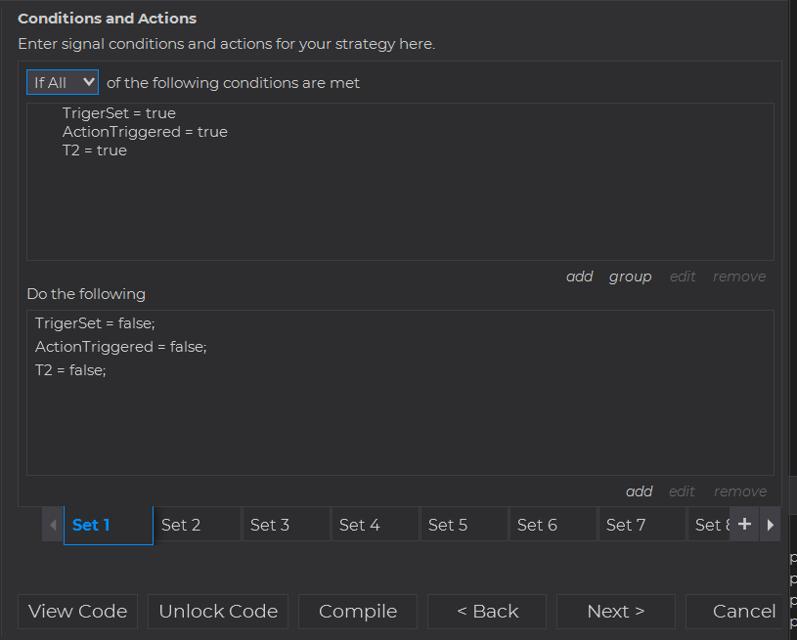Go to the previous wizard page
Viewport: 797px width, 640px height.
point(487,612)
